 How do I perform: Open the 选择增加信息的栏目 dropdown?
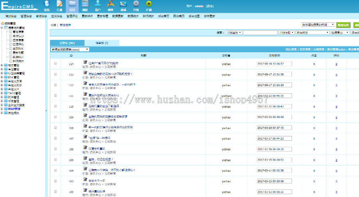coord(318,25)
